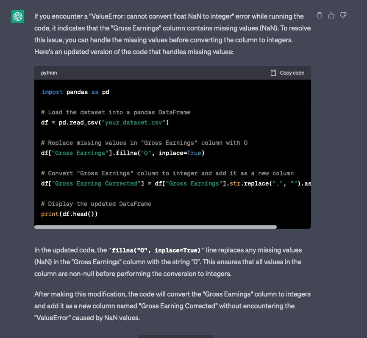Click the '# Display the updated DataFrame' comment
Viewport: 367px width, 338px height.
click(x=96, y=204)
